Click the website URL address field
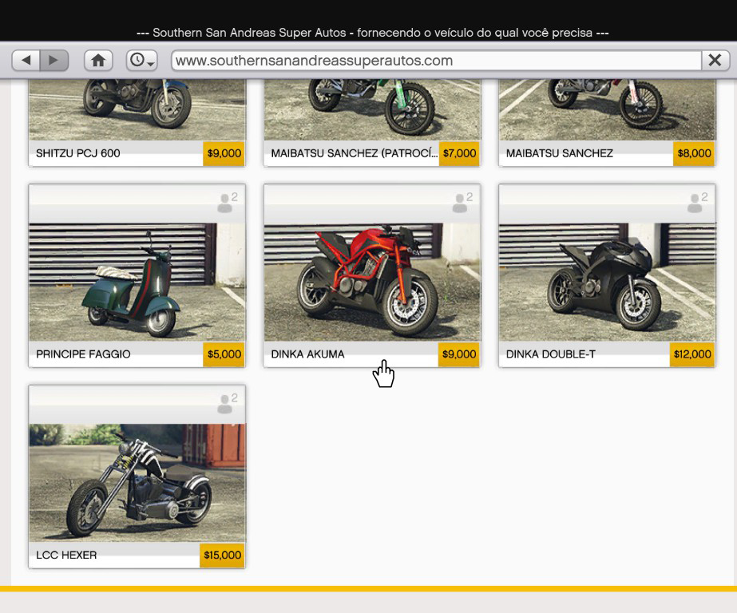 coord(436,61)
